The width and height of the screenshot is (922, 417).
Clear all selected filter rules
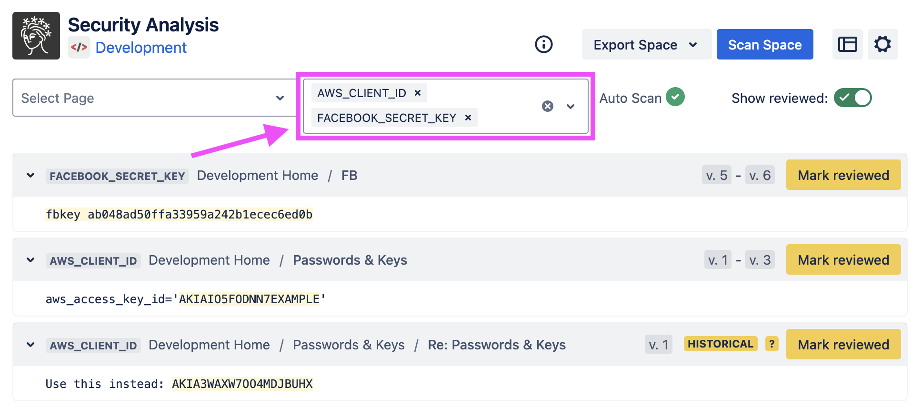tap(548, 106)
